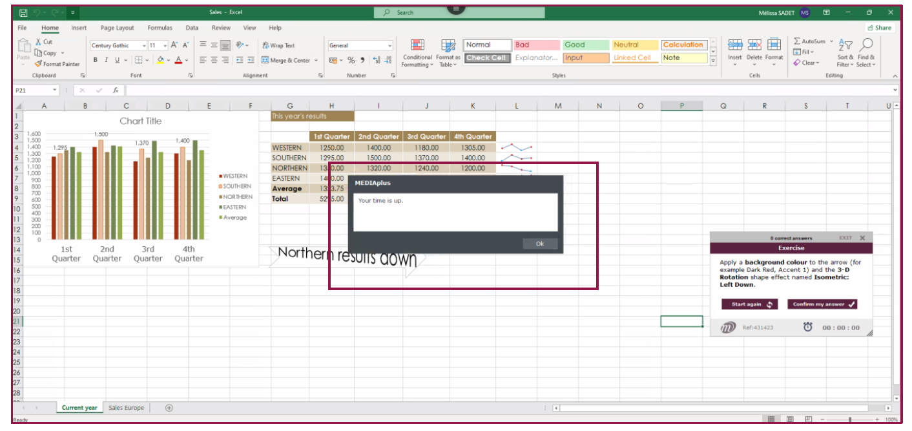The height and width of the screenshot is (431, 912).
Task: Open the Century Gothic font name dropdown
Action: (x=144, y=46)
